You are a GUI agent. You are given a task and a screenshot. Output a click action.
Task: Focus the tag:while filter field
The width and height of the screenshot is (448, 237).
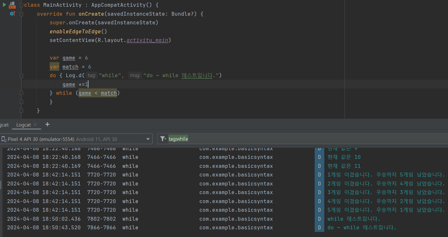pyautogui.click(x=303, y=139)
